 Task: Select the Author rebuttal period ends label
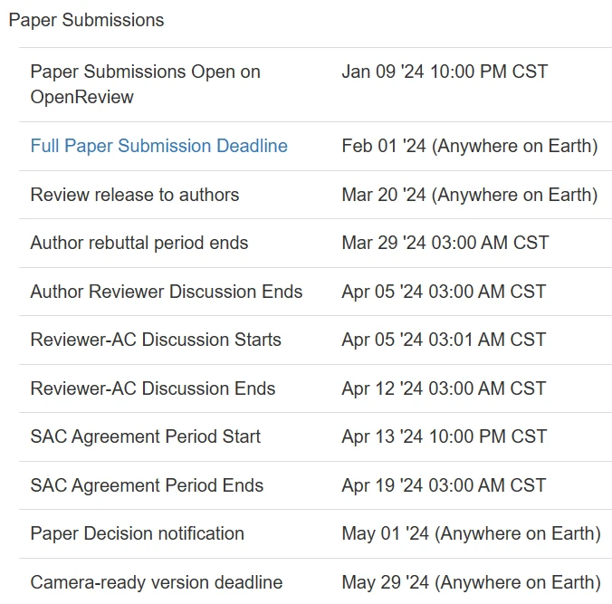point(139,243)
